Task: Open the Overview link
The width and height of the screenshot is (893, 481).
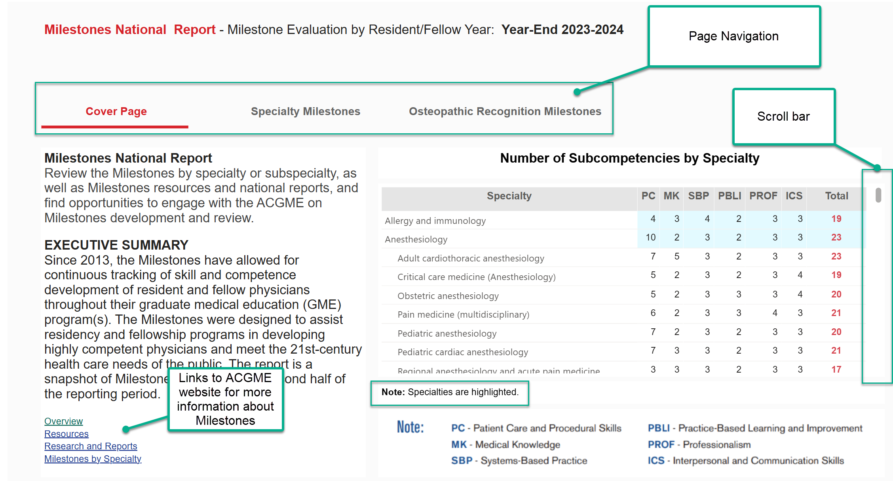Action: click(x=63, y=421)
